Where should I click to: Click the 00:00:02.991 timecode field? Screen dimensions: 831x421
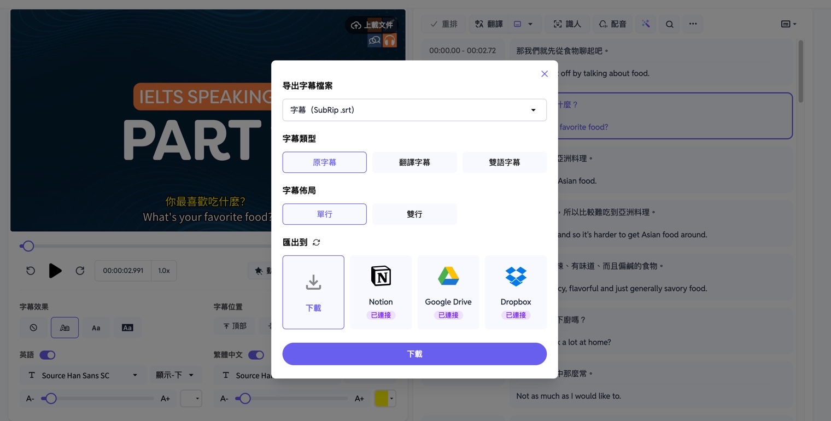(x=123, y=271)
